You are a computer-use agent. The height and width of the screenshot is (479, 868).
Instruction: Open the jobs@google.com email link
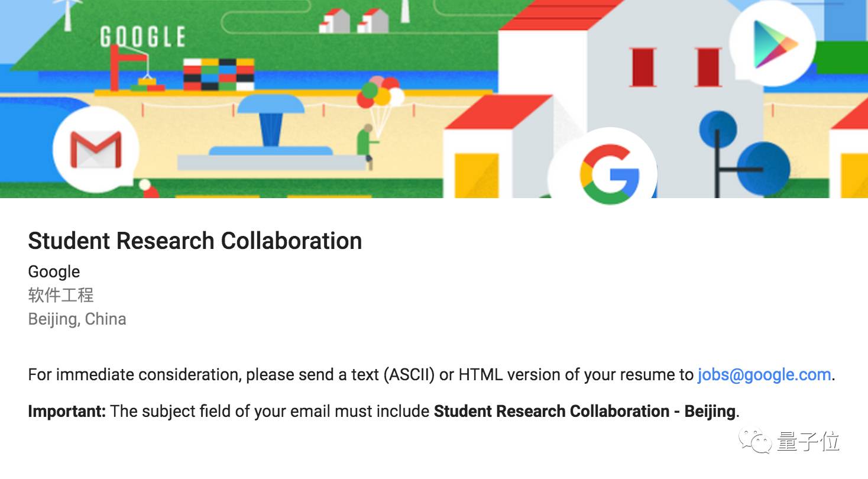[x=764, y=375]
